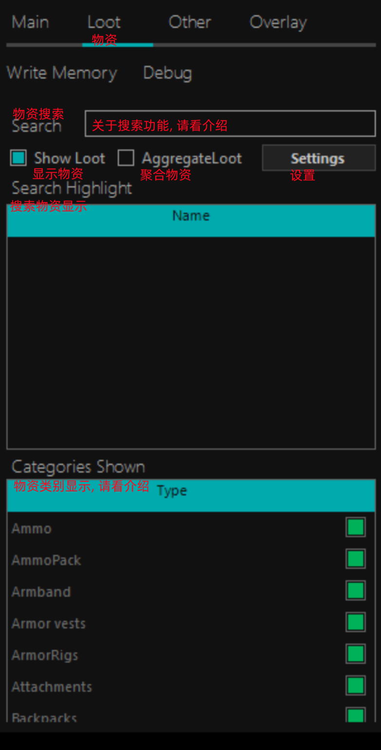Toggle the Ammo category checkbox
The image size is (381, 750).
pos(356,527)
